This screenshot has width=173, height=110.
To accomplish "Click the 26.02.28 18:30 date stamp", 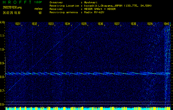I will 13,13.
